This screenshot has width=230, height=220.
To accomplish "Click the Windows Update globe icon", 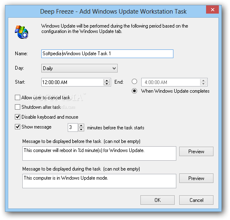I will pos(21,32).
